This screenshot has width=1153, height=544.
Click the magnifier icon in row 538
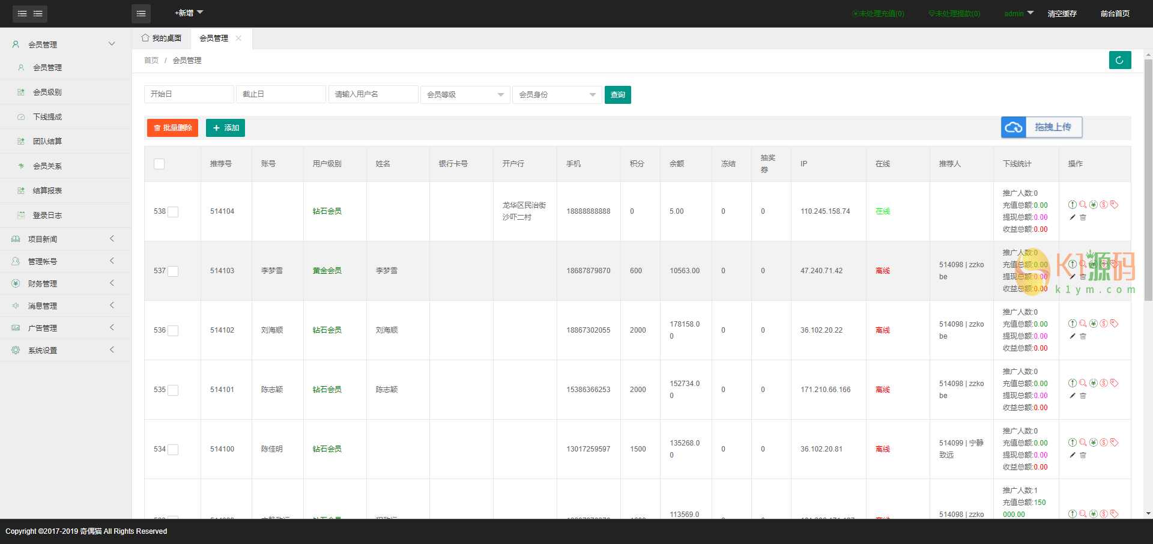1083,205
